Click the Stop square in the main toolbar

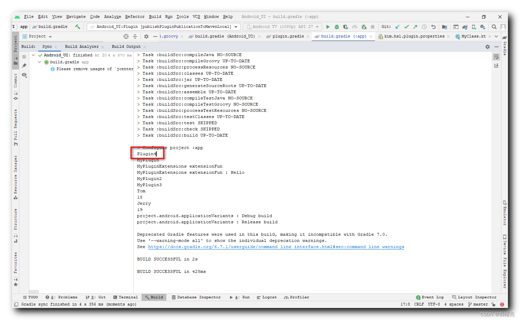pos(373,26)
